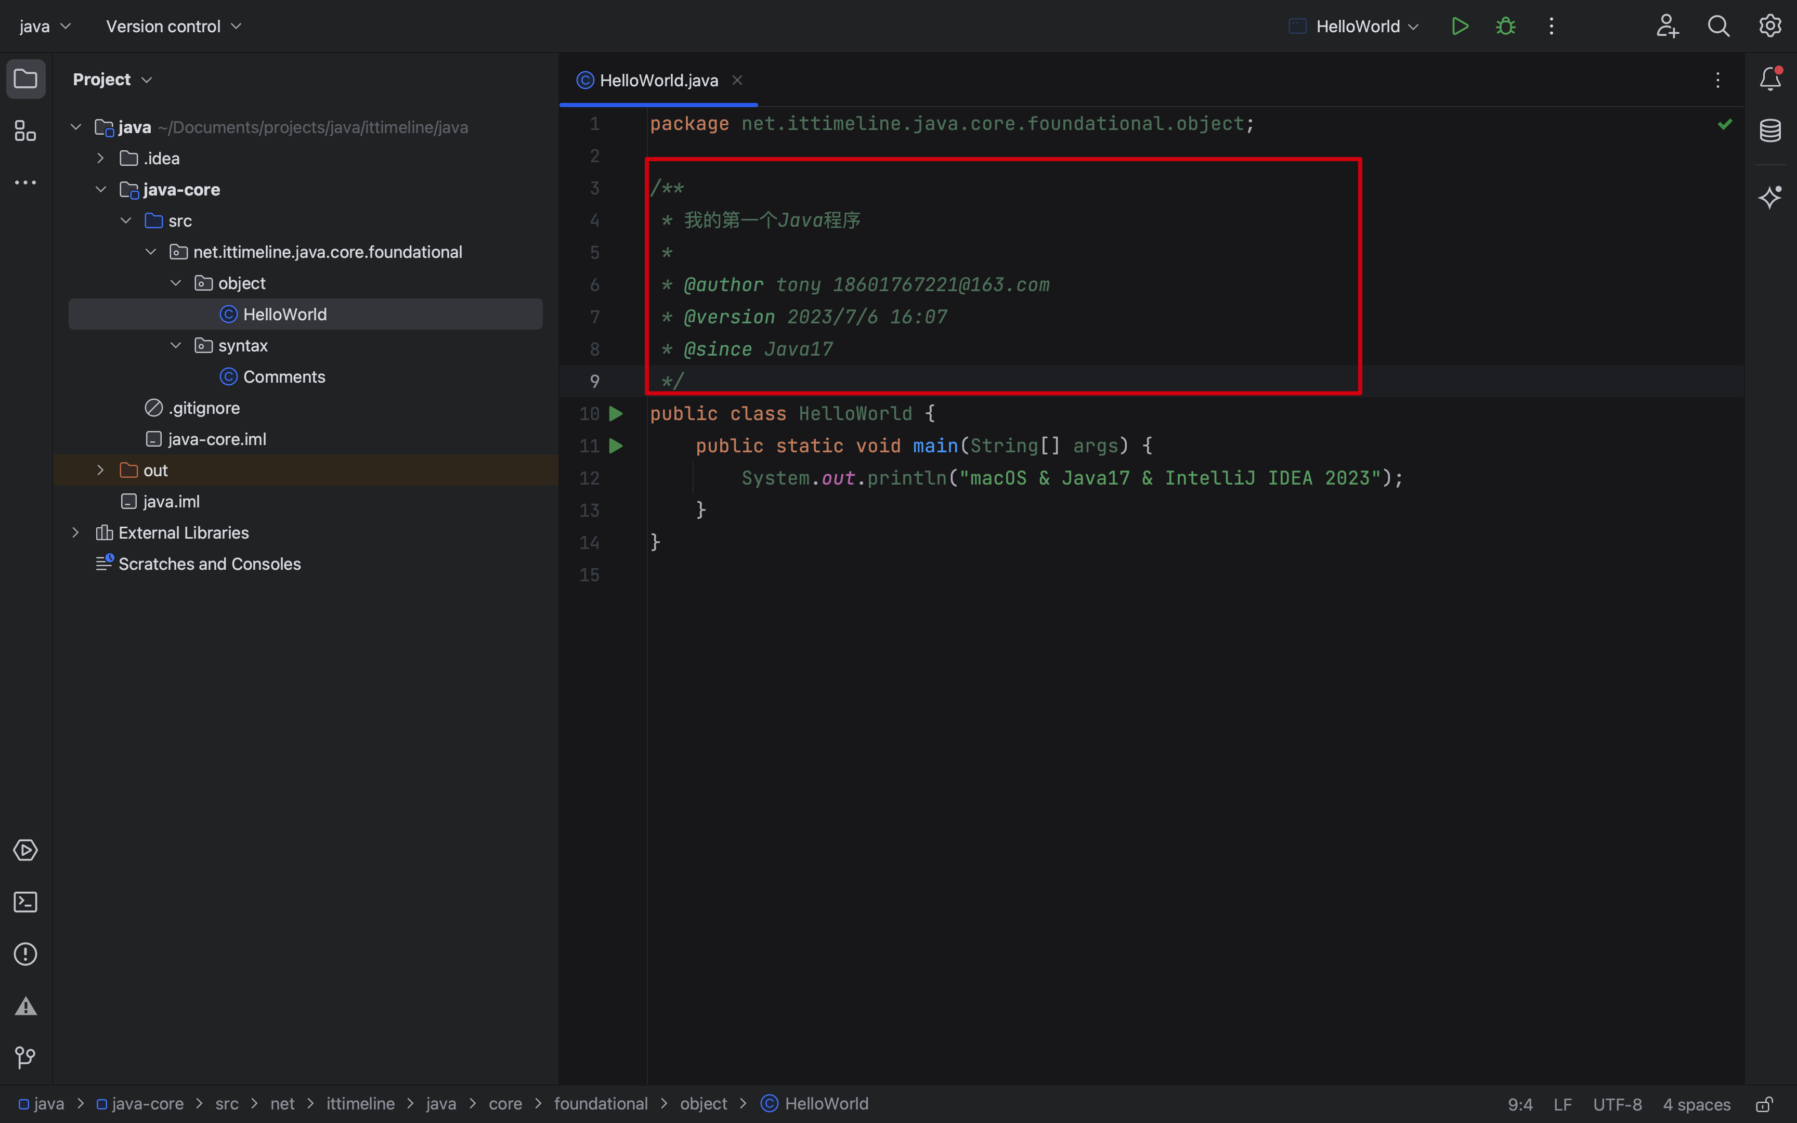Image resolution: width=1797 pixels, height=1123 pixels.
Task: Select HelloWorld class in project tree
Action: point(305,314)
